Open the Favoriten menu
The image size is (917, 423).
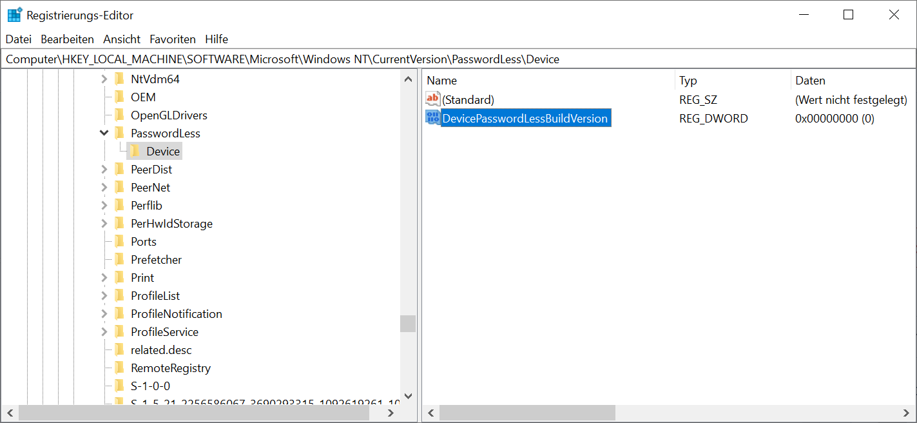click(x=173, y=39)
